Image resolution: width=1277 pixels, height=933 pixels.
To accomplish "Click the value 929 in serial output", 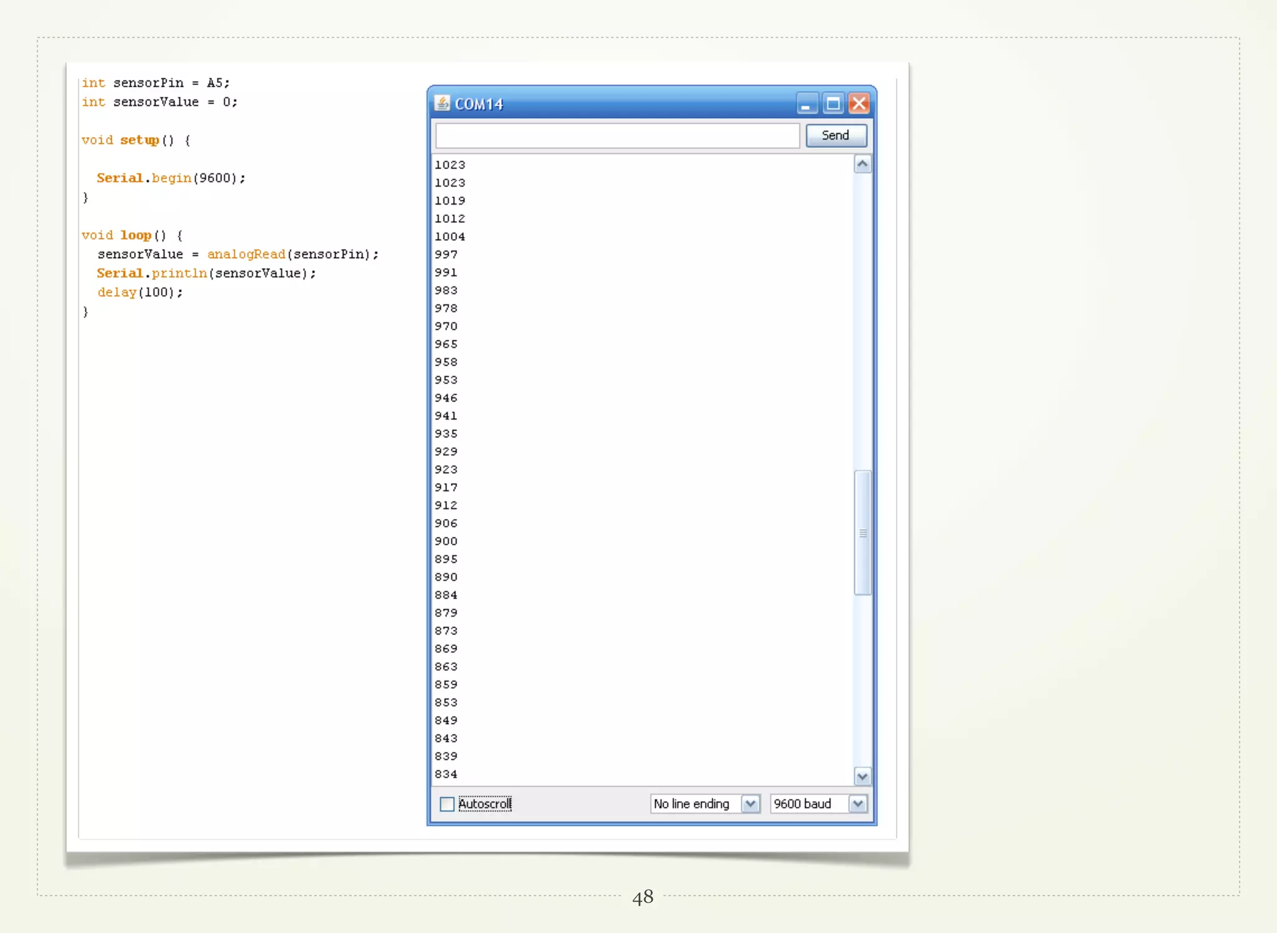I will tap(446, 452).
